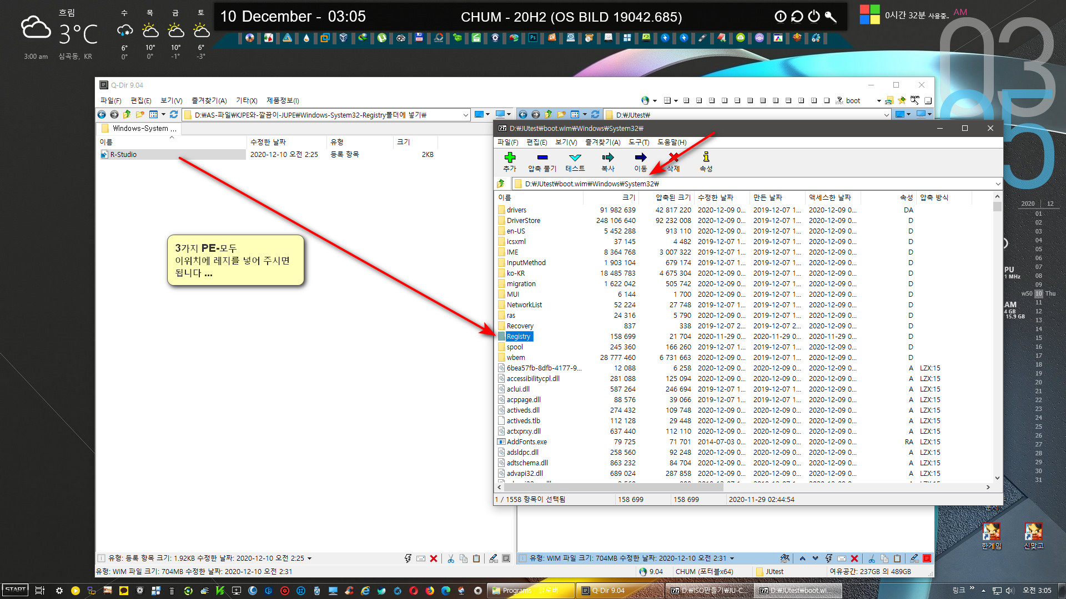The image size is (1066, 599).
Task: Open right pane D:\JUtest address dropdown
Action: tap(886, 115)
